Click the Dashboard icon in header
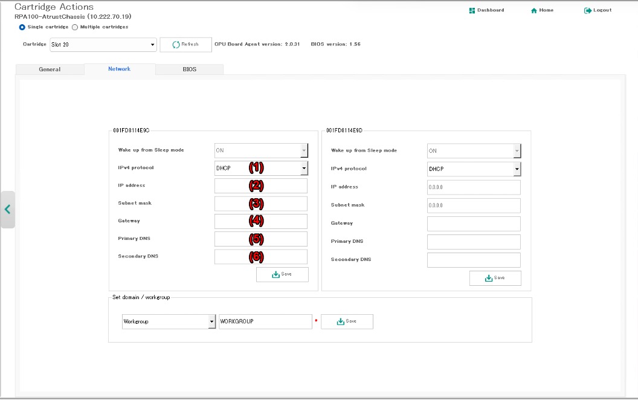 472,10
